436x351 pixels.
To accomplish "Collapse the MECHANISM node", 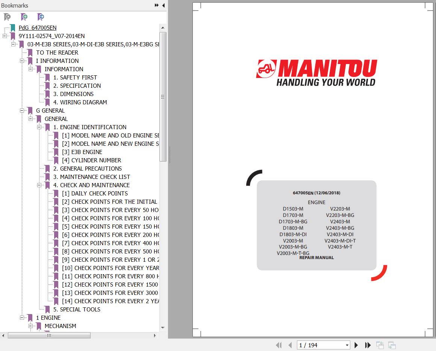I will 30,326.
